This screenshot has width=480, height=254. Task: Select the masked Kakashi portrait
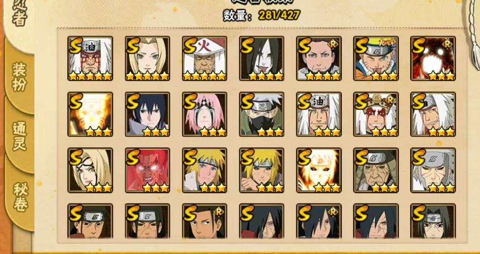(x=262, y=114)
